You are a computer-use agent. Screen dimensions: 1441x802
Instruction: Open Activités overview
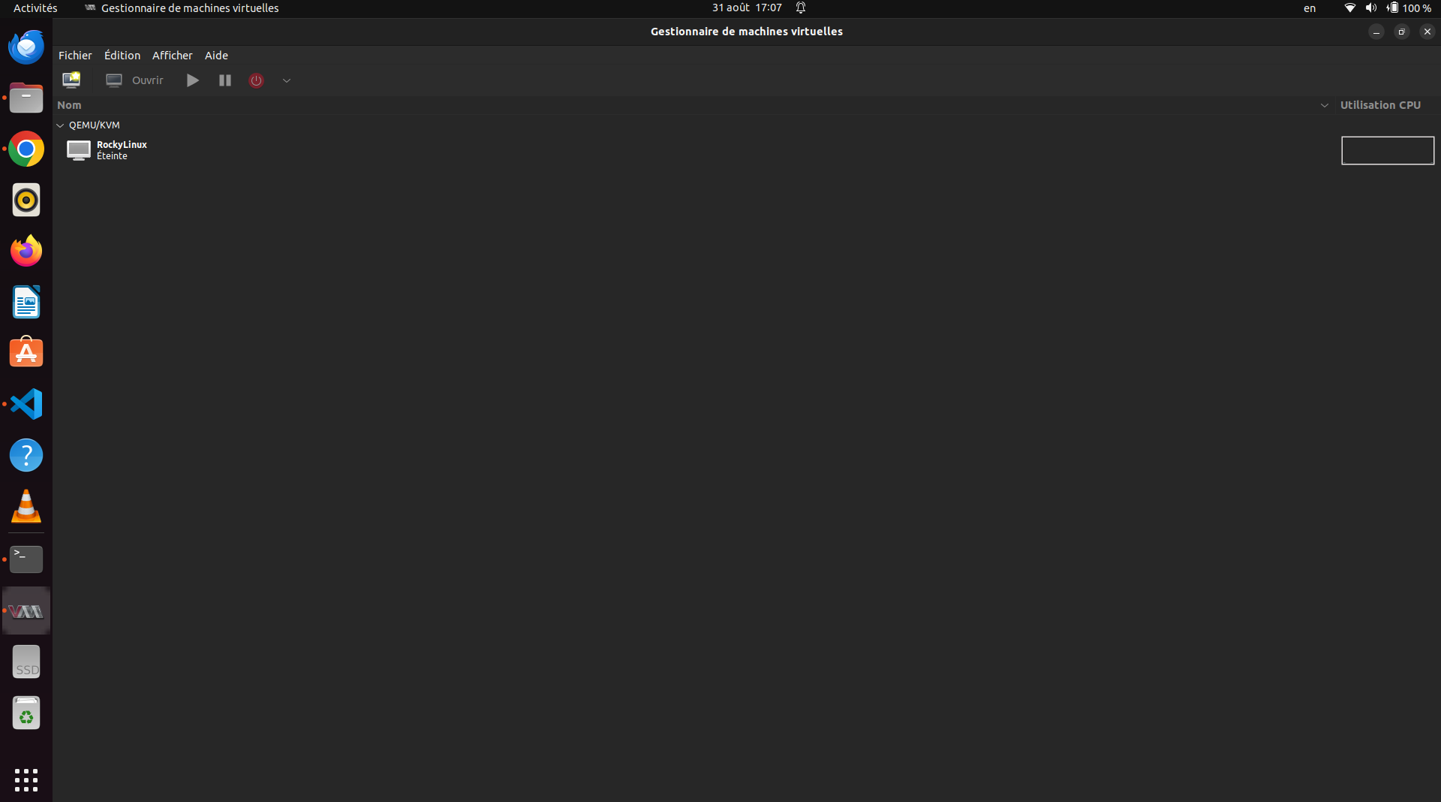tap(35, 8)
